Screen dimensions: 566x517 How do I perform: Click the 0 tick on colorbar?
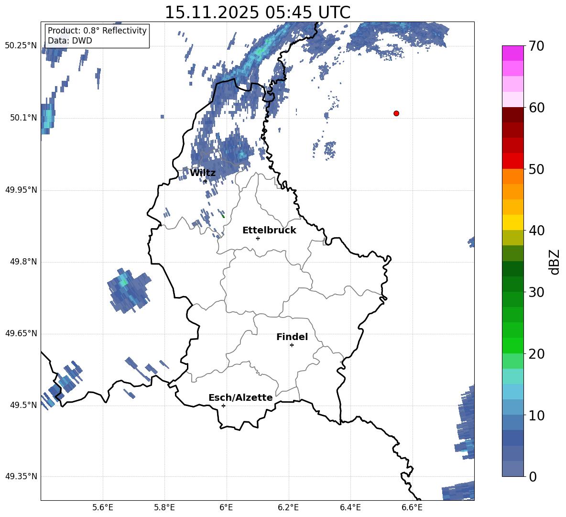533,476
